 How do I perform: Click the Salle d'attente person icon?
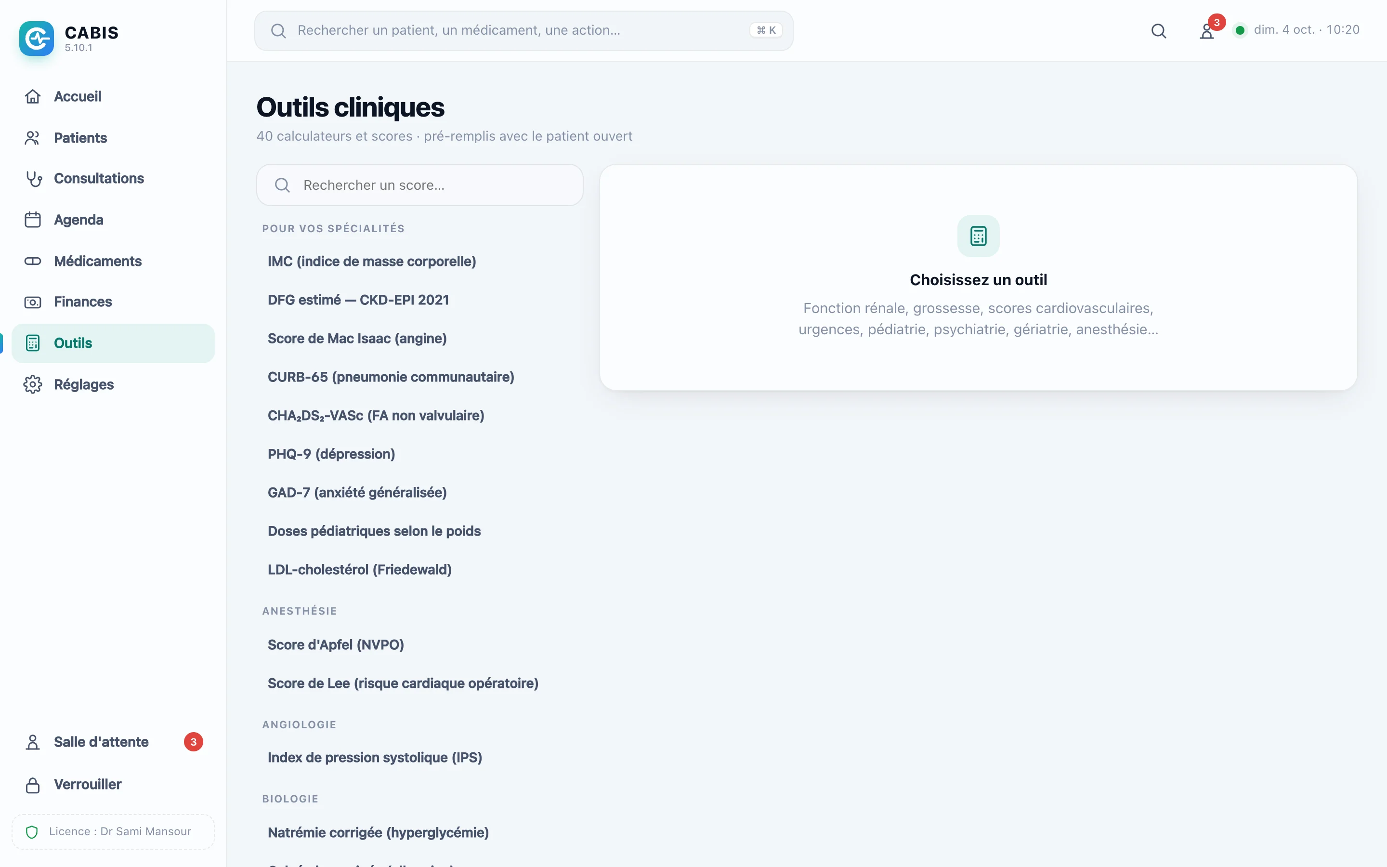[33, 742]
